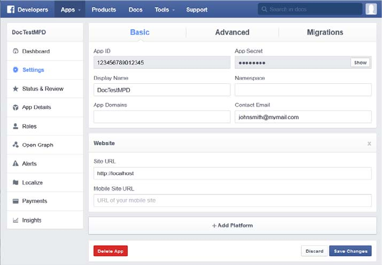Click the Insights chart icon
The width and height of the screenshot is (382, 265).
coord(16,220)
